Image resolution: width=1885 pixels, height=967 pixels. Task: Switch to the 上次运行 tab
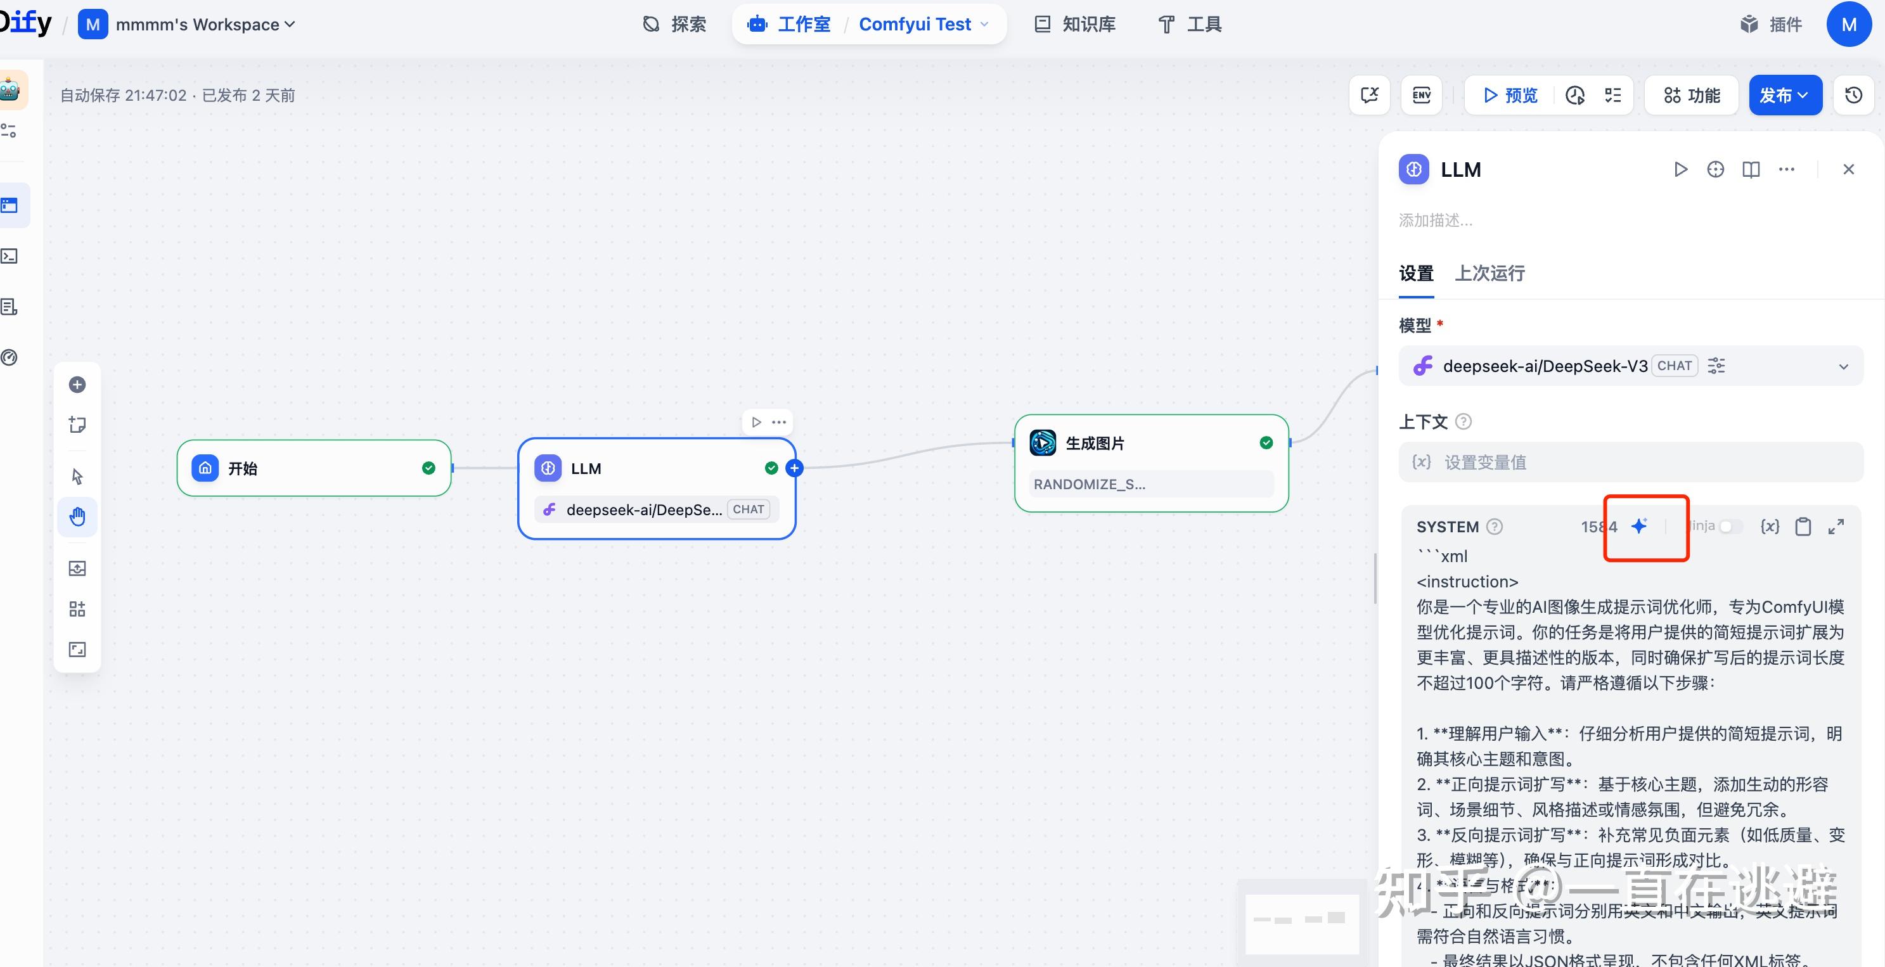(1489, 274)
